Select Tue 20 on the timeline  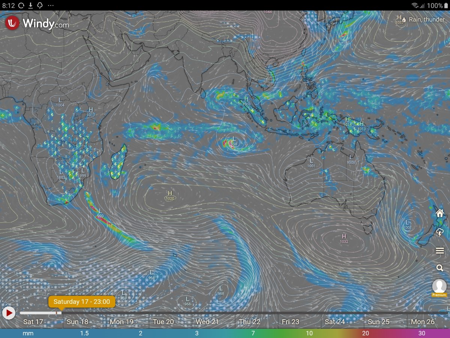pos(163,322)
